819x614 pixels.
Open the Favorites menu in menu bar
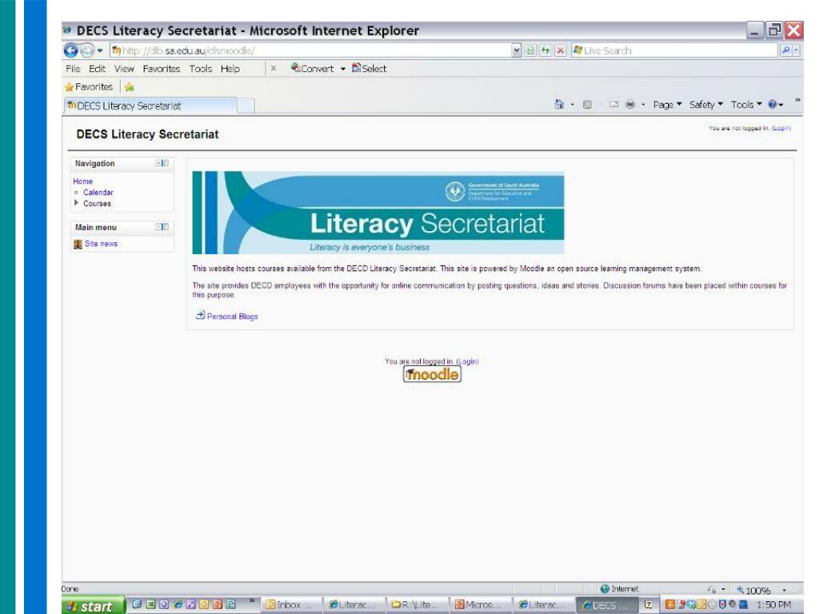(162, 69)
